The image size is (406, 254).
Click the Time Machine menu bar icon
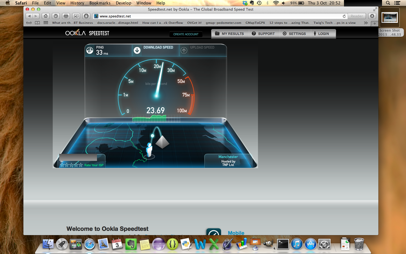pos(259,3)
